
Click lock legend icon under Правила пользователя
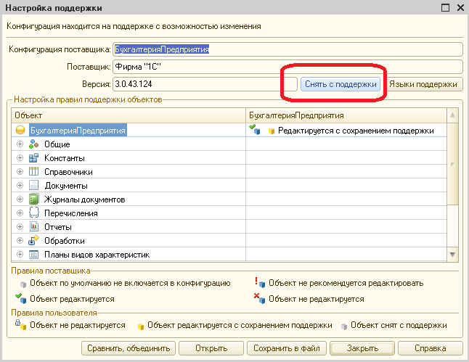pyautogui.click(x=20, y=325)
